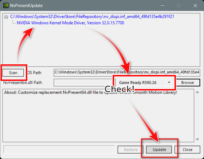Click into the DS Path input field

tap(127, 72)
